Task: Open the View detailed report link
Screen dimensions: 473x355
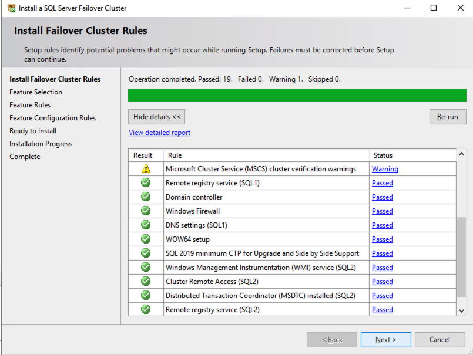Action: tap(159, 133)
